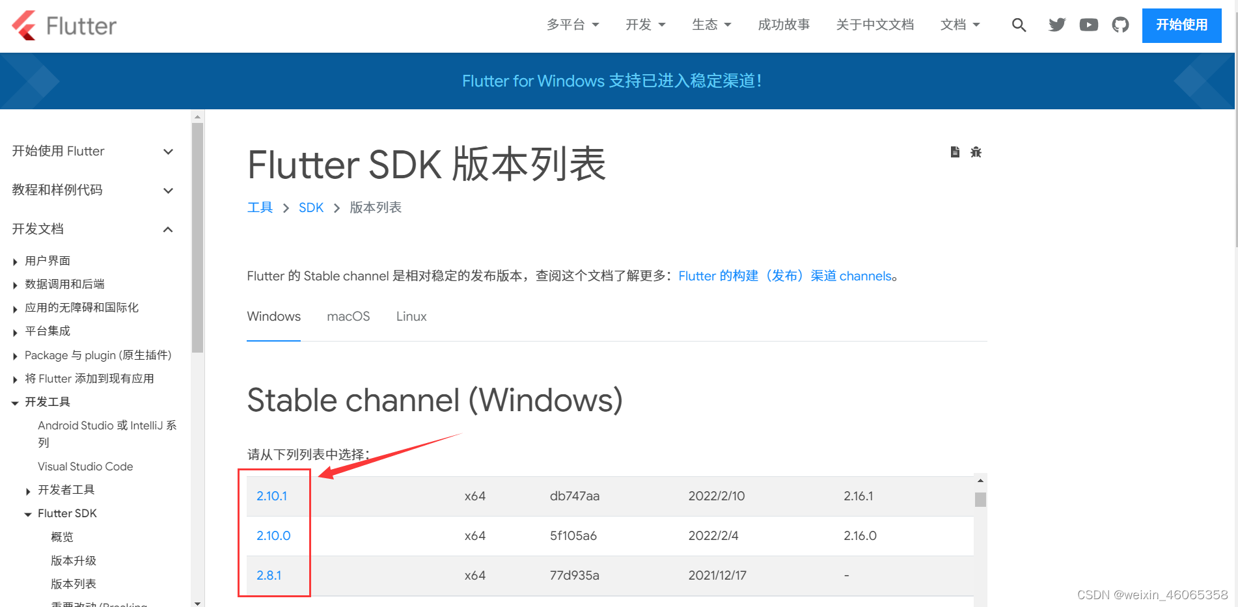Click the page source document icon
The image size is (1238, 607).
pos(955,152)
